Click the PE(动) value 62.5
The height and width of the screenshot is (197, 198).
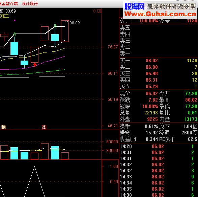point(193,139)
